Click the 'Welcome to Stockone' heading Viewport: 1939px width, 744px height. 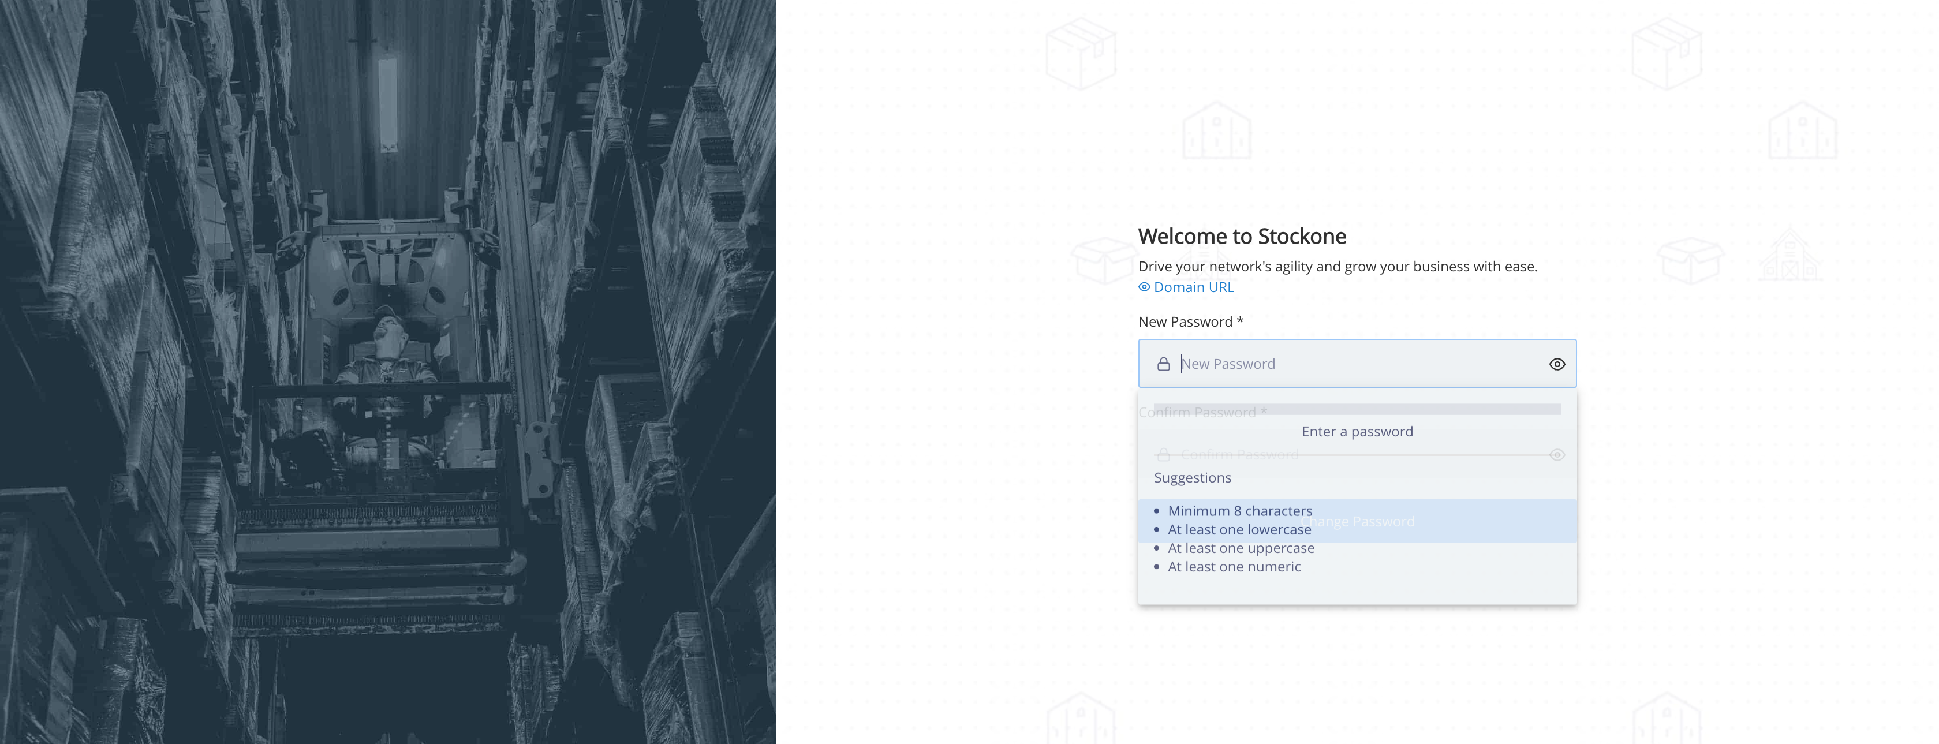coord(1242,236)
